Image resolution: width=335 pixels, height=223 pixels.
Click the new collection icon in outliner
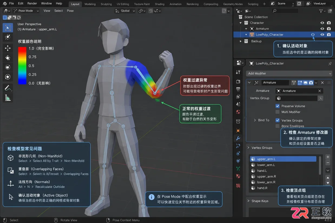(330, 11)
